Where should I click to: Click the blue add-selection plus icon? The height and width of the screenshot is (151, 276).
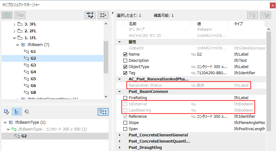pos(7,112)
